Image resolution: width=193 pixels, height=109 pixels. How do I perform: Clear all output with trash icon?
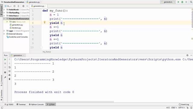coord(9,79)
